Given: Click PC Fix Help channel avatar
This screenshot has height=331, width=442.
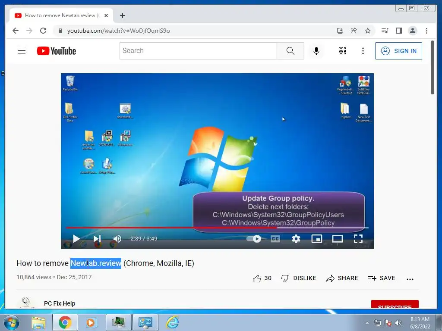Looking at the screenshot, I should point(25,303).
